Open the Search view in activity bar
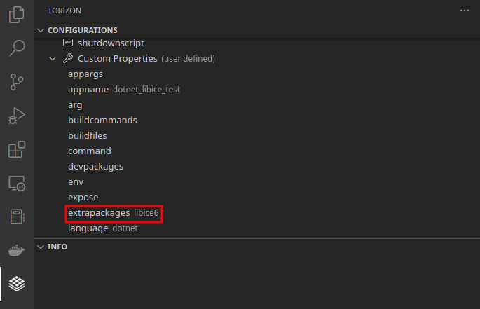This screenshot has height=309, width=480. pos(17,48)
